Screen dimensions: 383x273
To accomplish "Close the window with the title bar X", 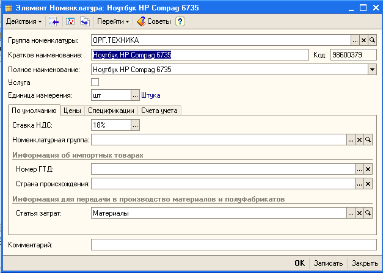I will point(376,8).
